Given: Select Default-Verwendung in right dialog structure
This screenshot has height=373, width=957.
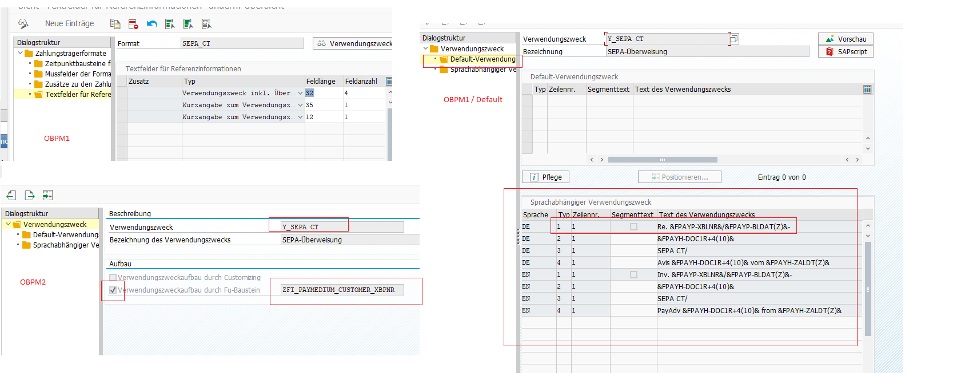Looking at the screenshot, I should point(482,59).
